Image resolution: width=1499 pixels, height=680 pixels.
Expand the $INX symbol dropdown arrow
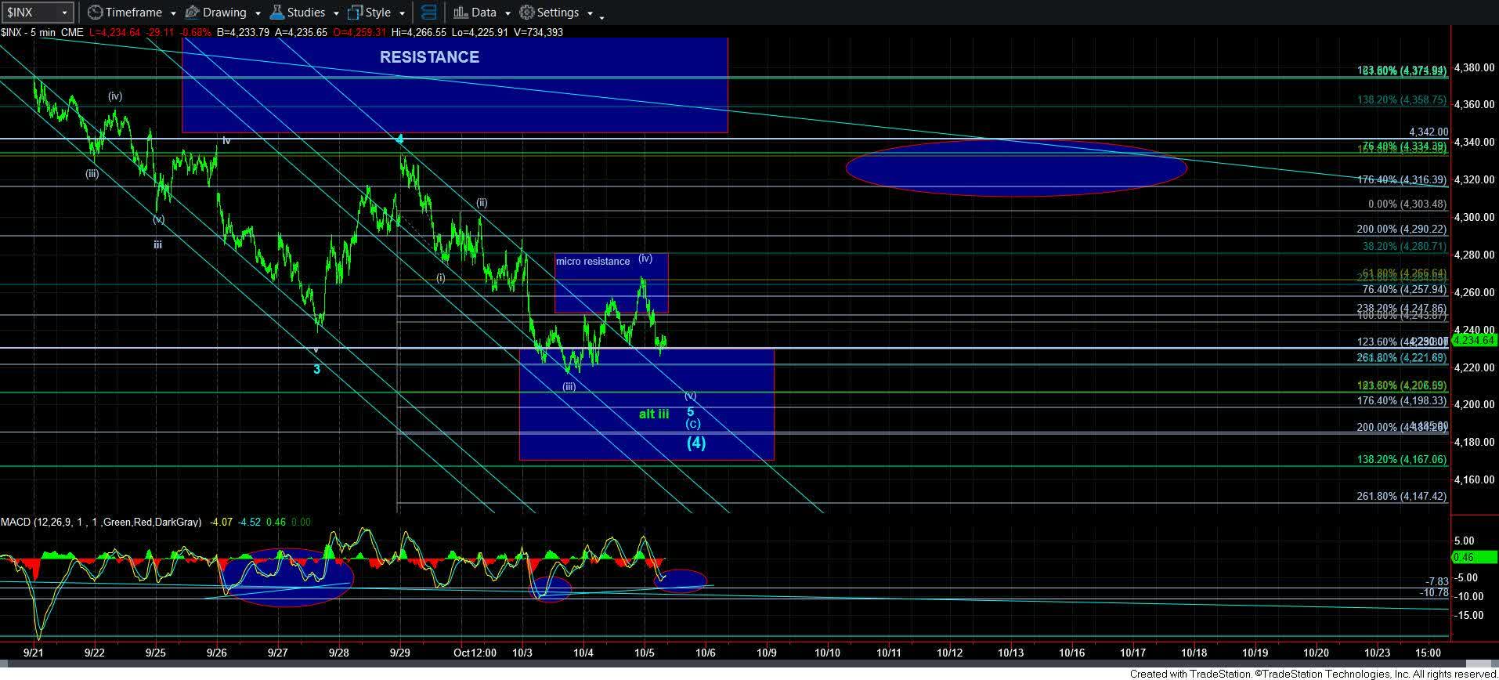65,13
